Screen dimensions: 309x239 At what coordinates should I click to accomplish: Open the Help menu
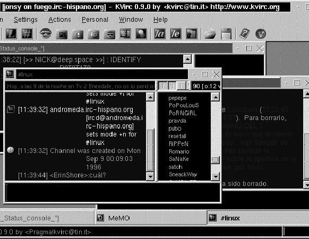tap(160, 20)
